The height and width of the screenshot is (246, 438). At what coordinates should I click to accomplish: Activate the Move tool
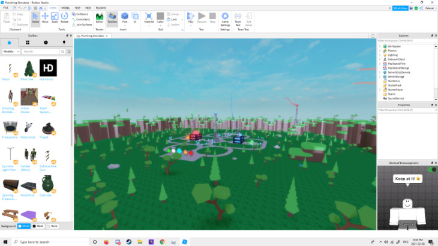45,18
